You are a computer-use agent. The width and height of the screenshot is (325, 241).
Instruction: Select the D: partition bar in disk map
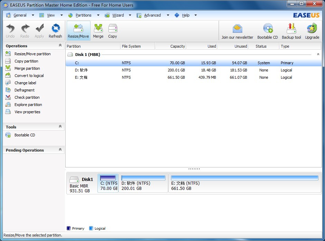tap(143, 183)
